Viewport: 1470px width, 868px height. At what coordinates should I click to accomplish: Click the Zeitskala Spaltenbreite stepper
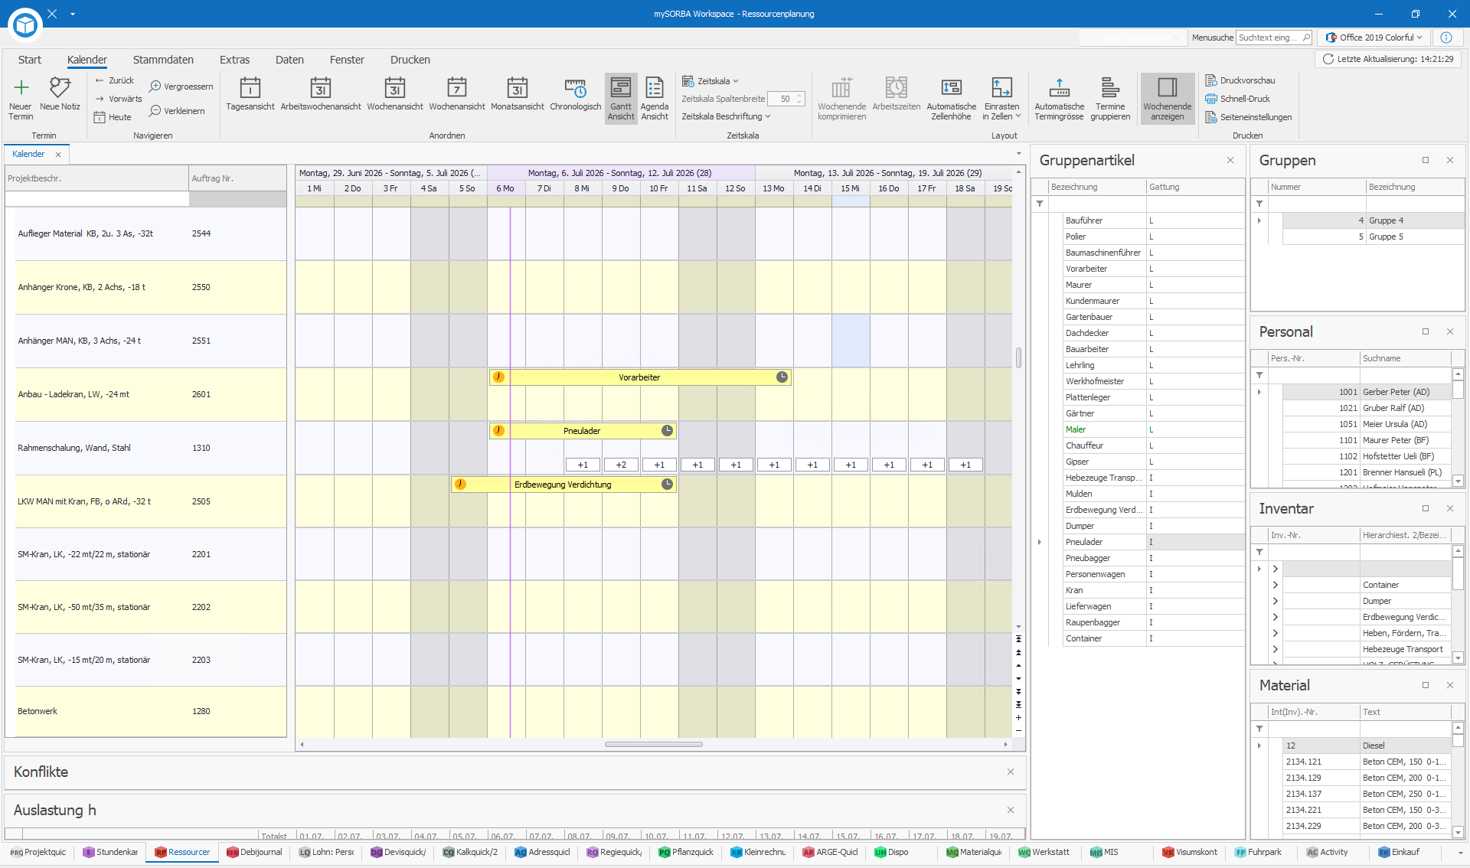coord(799,99)
